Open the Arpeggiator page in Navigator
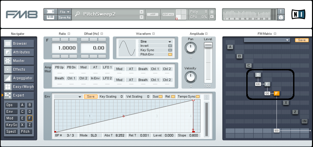 click(x=19, y=78)
